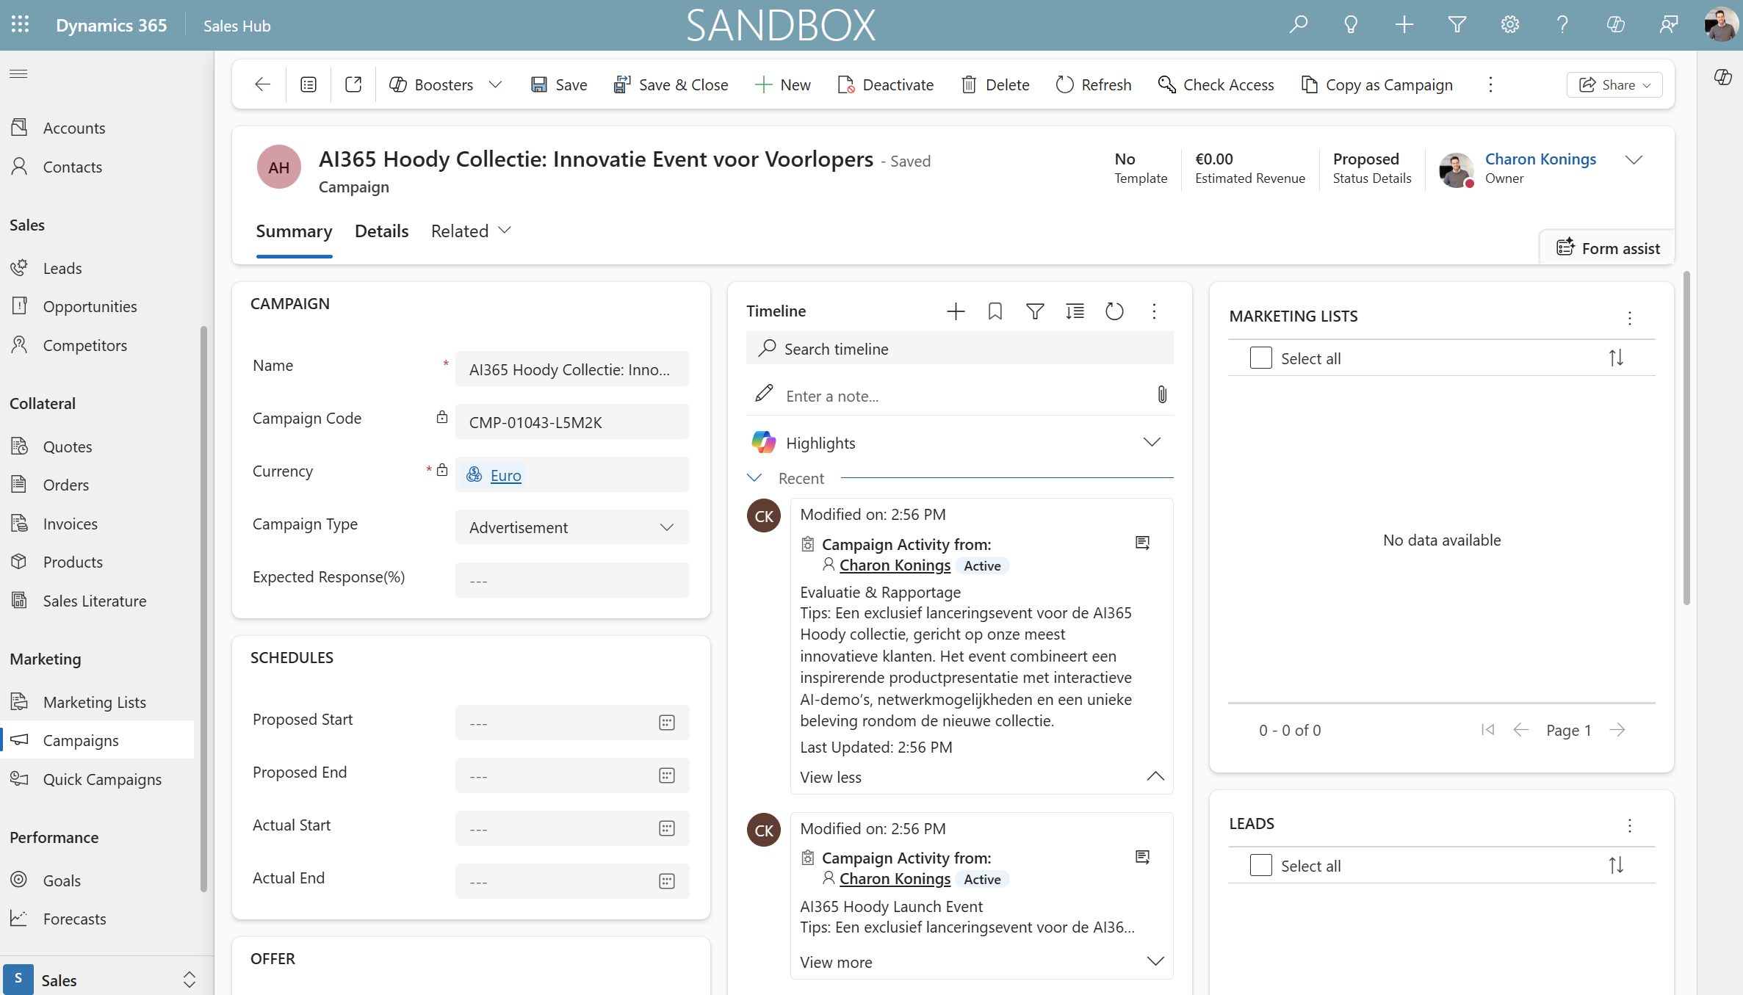Viewport: 1743px width, 995px height.
Task: Expand the header owner fields chevron
Action: point(1633,160)
